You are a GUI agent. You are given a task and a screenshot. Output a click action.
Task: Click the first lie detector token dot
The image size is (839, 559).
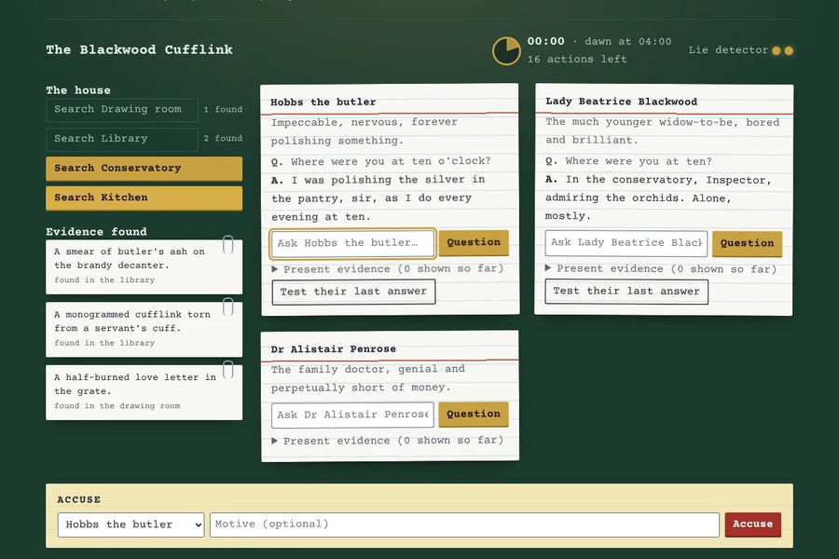tap(777, 50)
